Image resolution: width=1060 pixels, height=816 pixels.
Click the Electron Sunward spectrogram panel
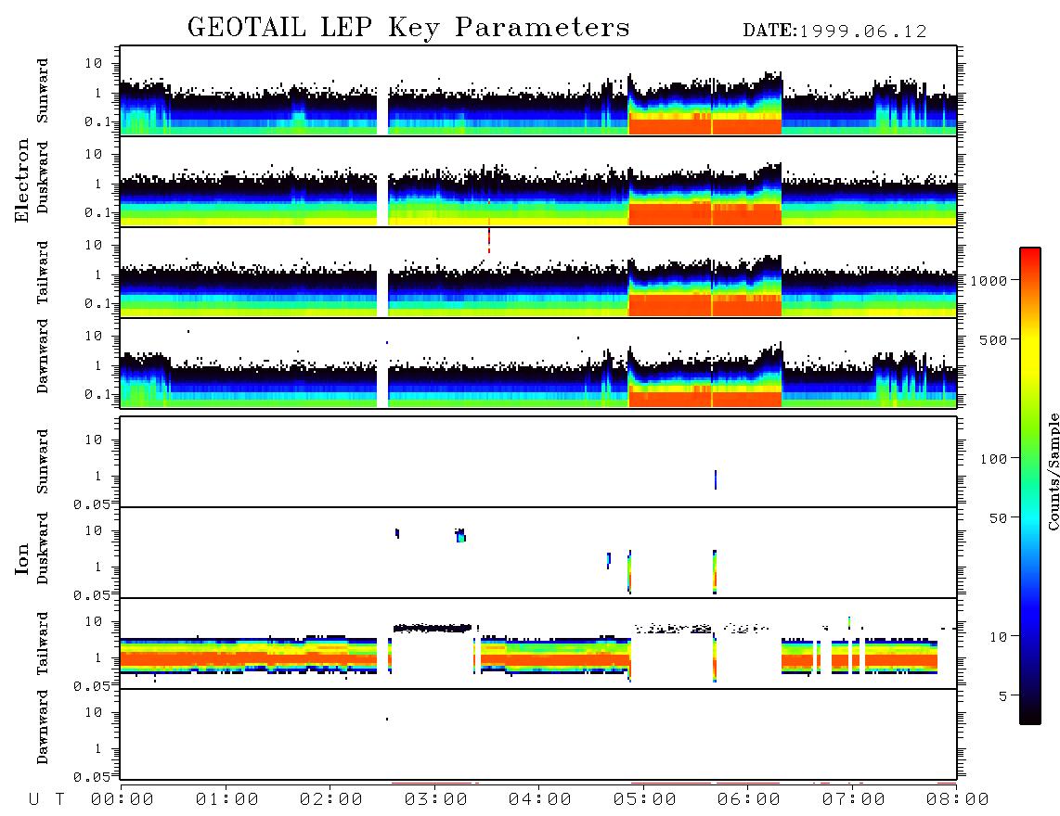point(538,91)
